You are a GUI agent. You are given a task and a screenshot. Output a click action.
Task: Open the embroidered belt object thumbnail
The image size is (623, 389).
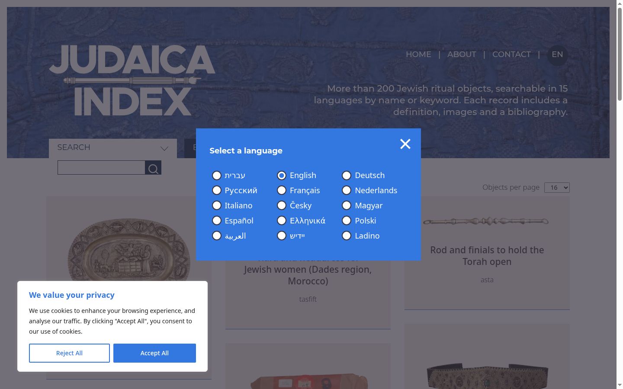pyautogui.click(x=487, y=376)
